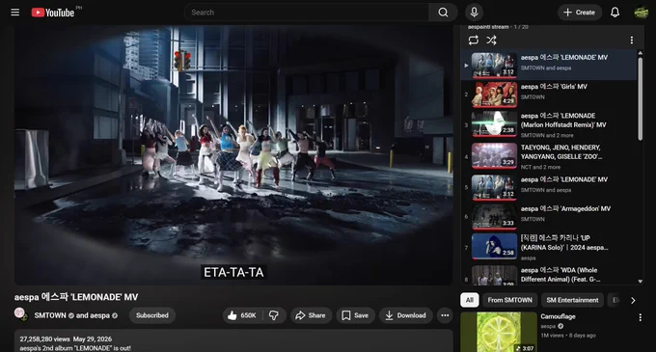The image size is (656, 352).
Task: Open the SMTOWN channel avatar
Action: [20, 313]
